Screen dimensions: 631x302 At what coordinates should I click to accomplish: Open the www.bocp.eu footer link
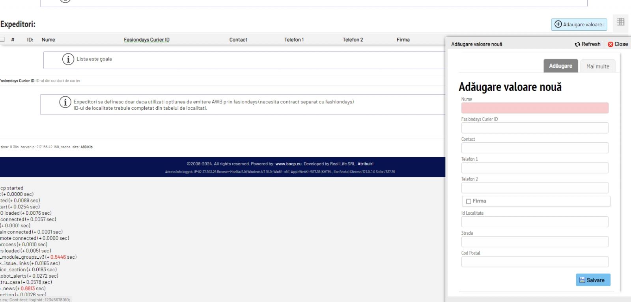coord(288,164)
